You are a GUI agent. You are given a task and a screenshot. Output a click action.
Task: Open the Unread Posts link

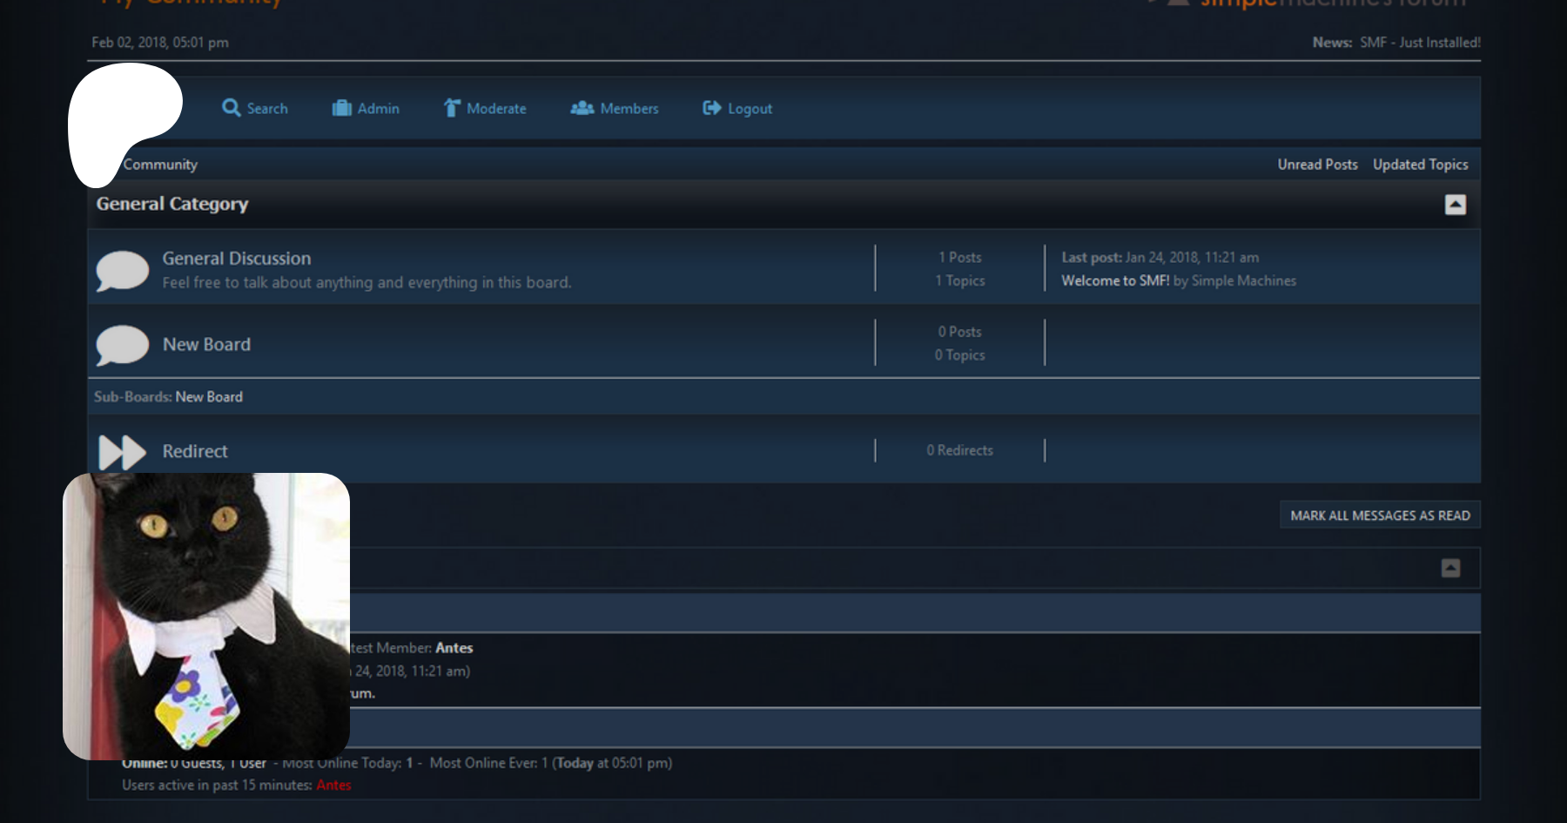pyautogui.click(x=1317, y=165)
